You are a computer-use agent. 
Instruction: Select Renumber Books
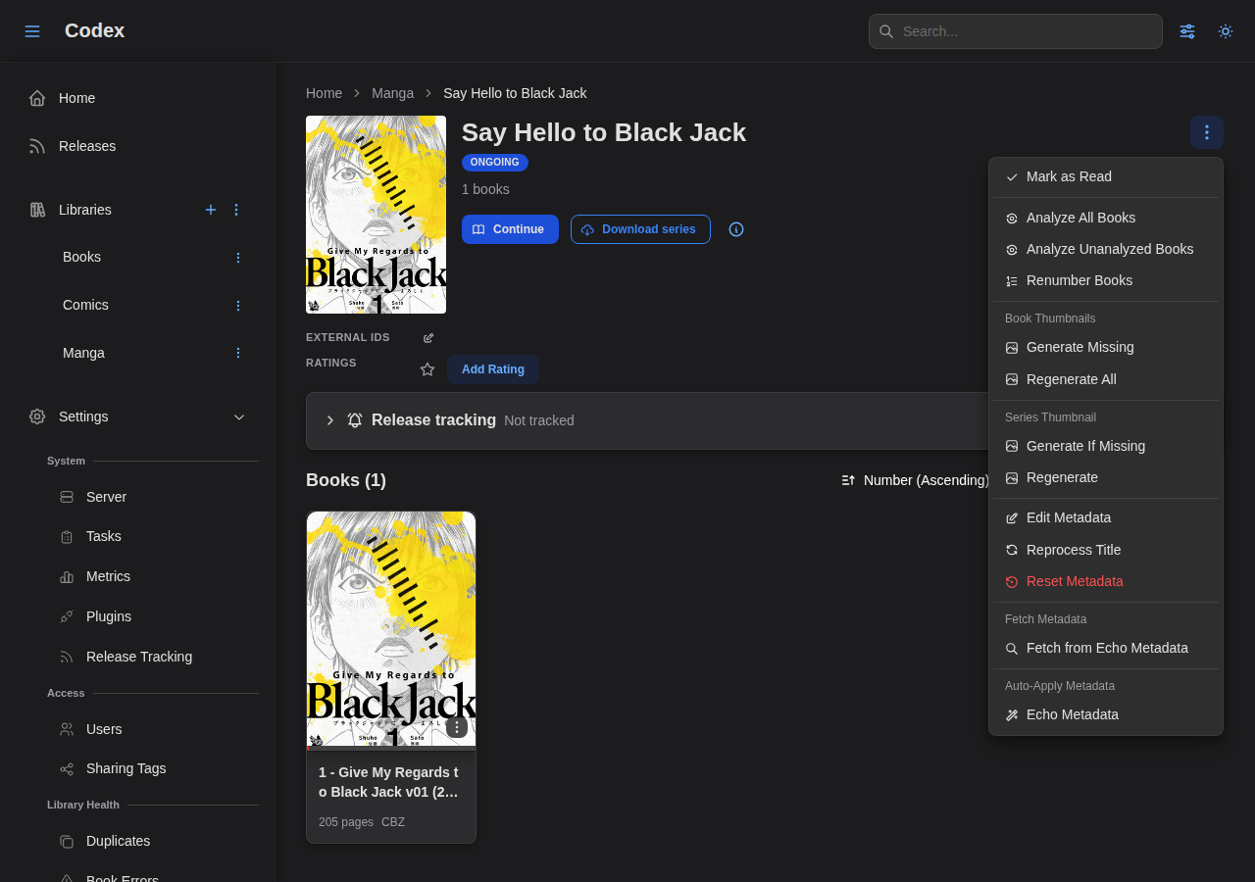click(1106, 281)
